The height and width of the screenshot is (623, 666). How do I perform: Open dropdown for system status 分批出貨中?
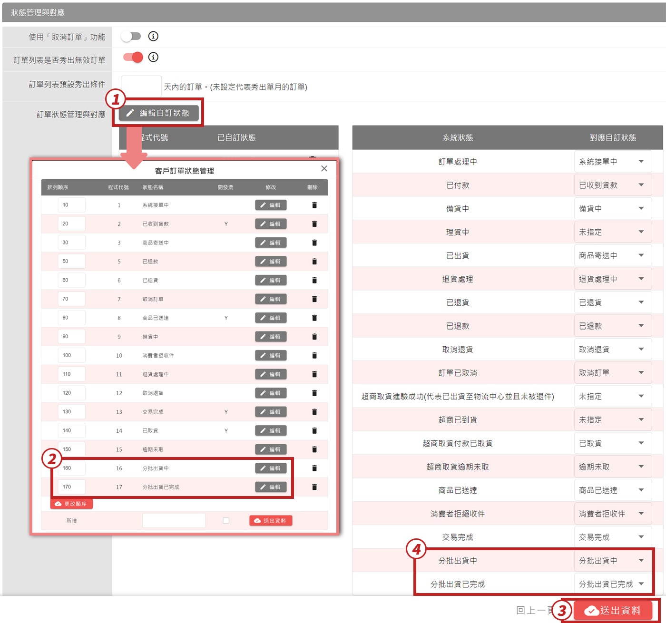click(x=613, y=560)
